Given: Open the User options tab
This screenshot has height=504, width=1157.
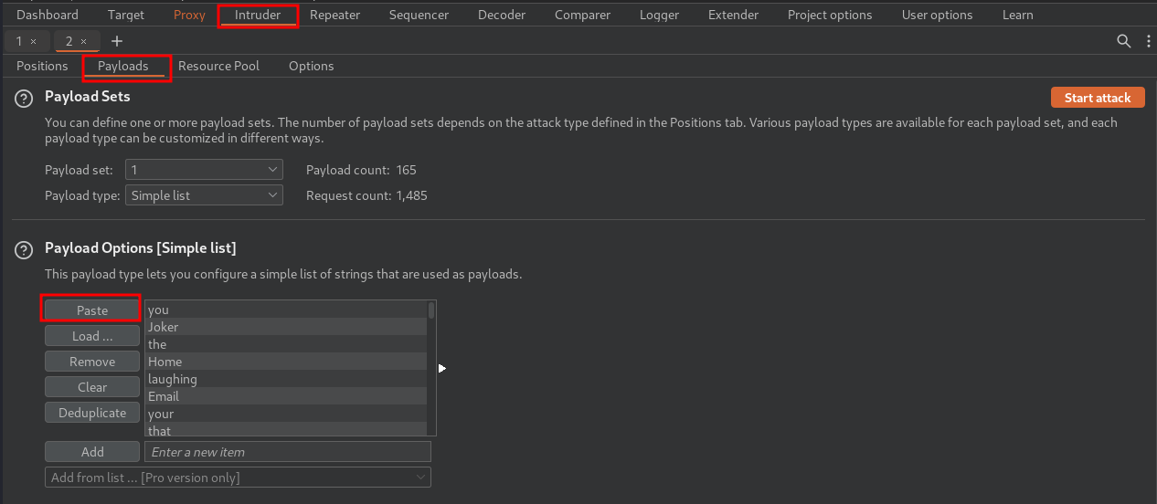Looking at the screenshot, I should pos(937,15).
